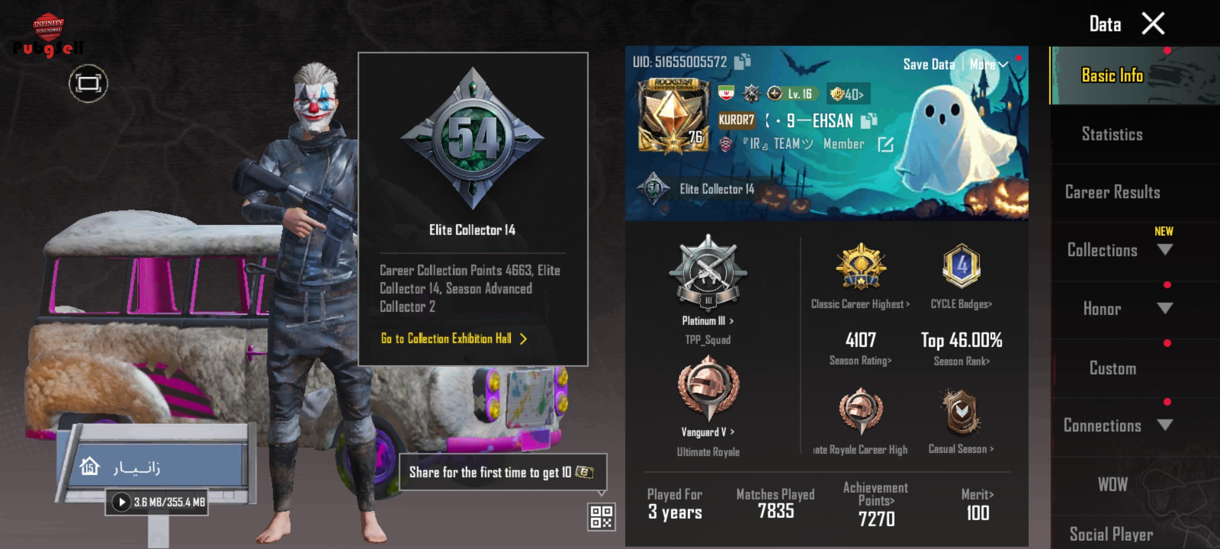
Task: Click Save Data button
Action: click(x=929, y=65)
